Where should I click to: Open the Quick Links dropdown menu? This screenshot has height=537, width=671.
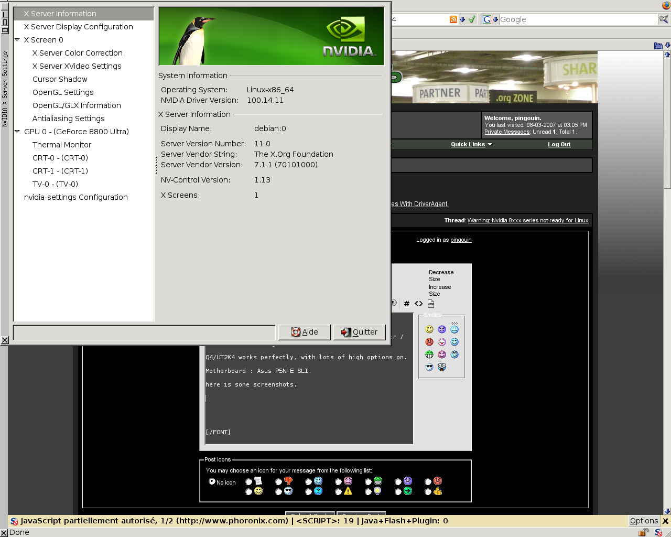(x=471, y=144)
